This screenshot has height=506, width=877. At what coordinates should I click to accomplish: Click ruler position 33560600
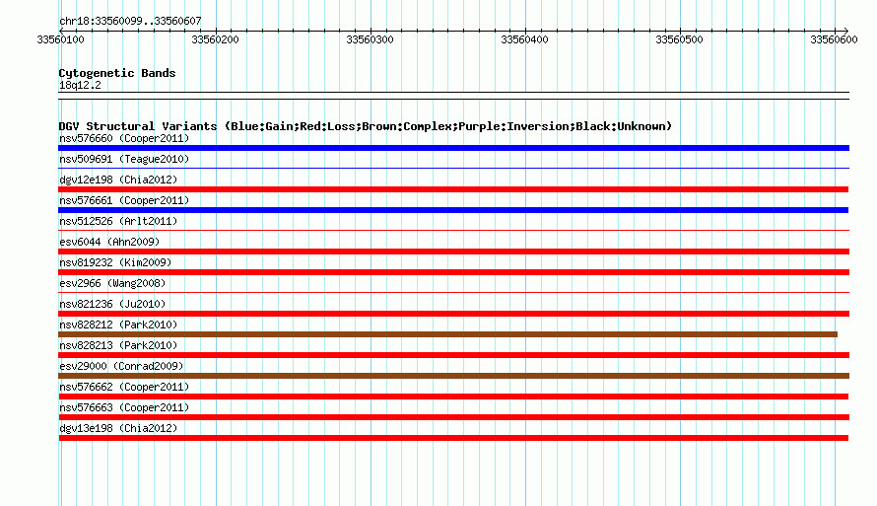coord(834,39)
